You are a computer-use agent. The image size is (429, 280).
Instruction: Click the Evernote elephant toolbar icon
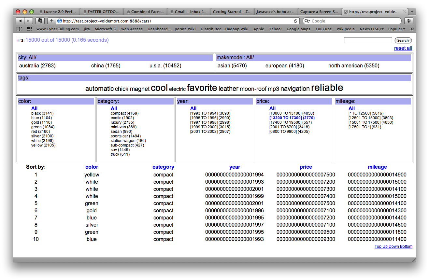40,21
